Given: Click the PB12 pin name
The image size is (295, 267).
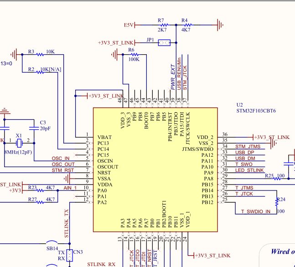Looking at the screenshot, I should point(207,202).
